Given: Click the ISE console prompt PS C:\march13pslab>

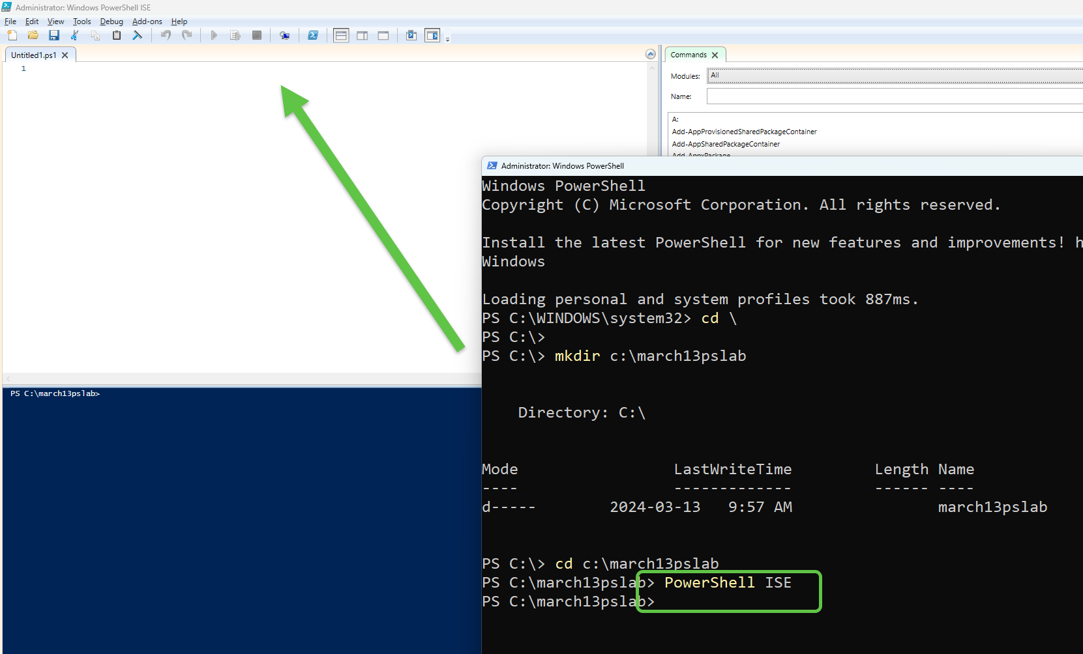Looking at the screenshot, I should (x=55, y=393).
